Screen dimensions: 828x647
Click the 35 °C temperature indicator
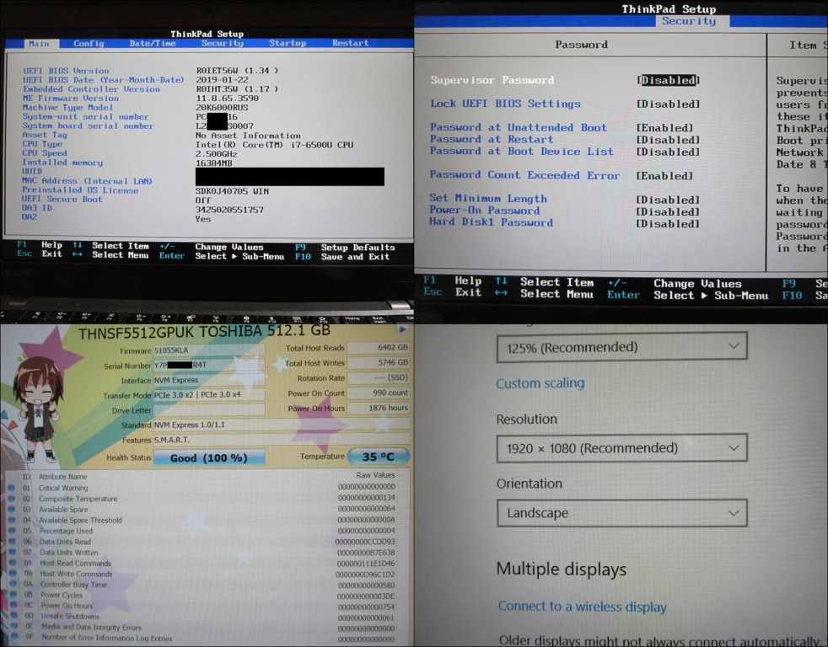(x=378, y=457)
